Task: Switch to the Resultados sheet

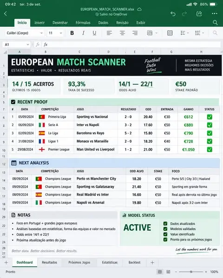Action: click(49, 262)
